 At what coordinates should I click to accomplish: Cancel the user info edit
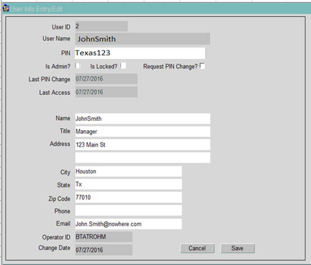click(198, 248)
